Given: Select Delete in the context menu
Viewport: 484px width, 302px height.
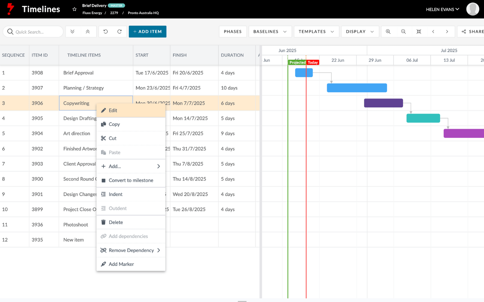Looking at the screenshot, I should (x=131, y=222).
